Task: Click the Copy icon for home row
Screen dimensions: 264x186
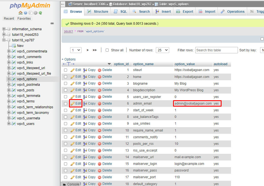Action: tap(85, 77)
